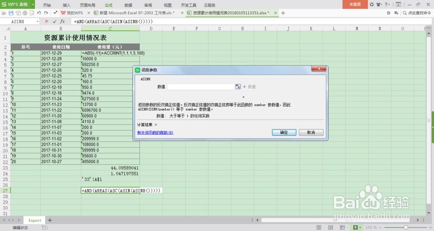434x231 pixels.
Task: Select cell containing 44.09589041
Action: 110,168
